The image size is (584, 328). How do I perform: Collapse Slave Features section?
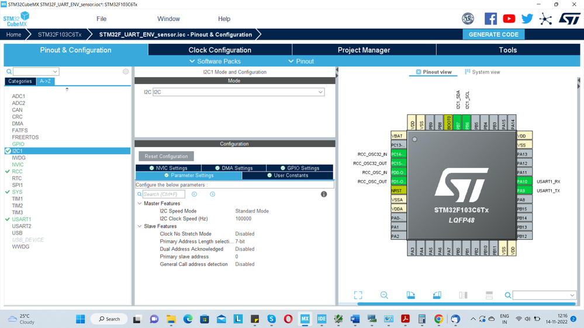(x=140, y=226)
